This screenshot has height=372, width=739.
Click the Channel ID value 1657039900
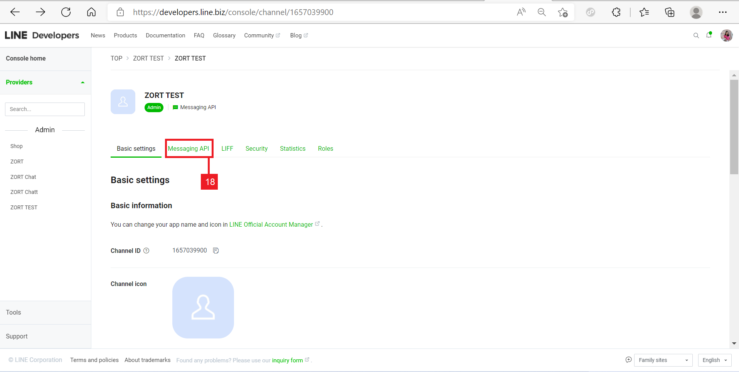click(x=190, y=251)
